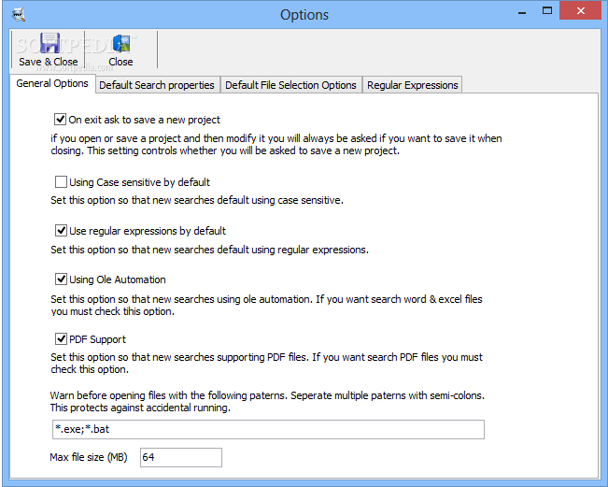Open Default File Selection Options tab
This screenshot has width=608, height=487.
click(x=290, y=85)
